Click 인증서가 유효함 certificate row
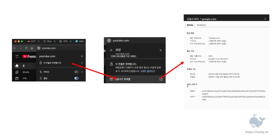Screen dimensions: 280x140 [x=136, y=79]
